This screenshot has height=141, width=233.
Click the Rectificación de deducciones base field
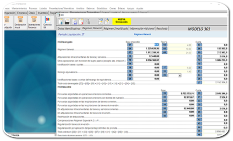tap(181, 116)
